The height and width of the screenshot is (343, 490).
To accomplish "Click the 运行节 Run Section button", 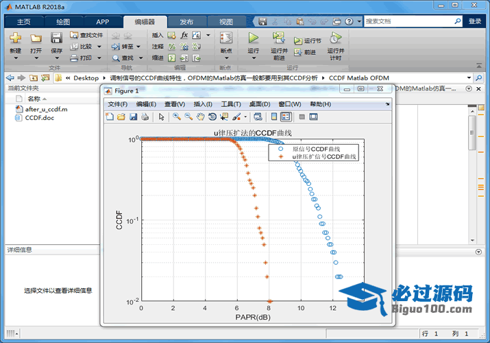I will click(308, 40).
